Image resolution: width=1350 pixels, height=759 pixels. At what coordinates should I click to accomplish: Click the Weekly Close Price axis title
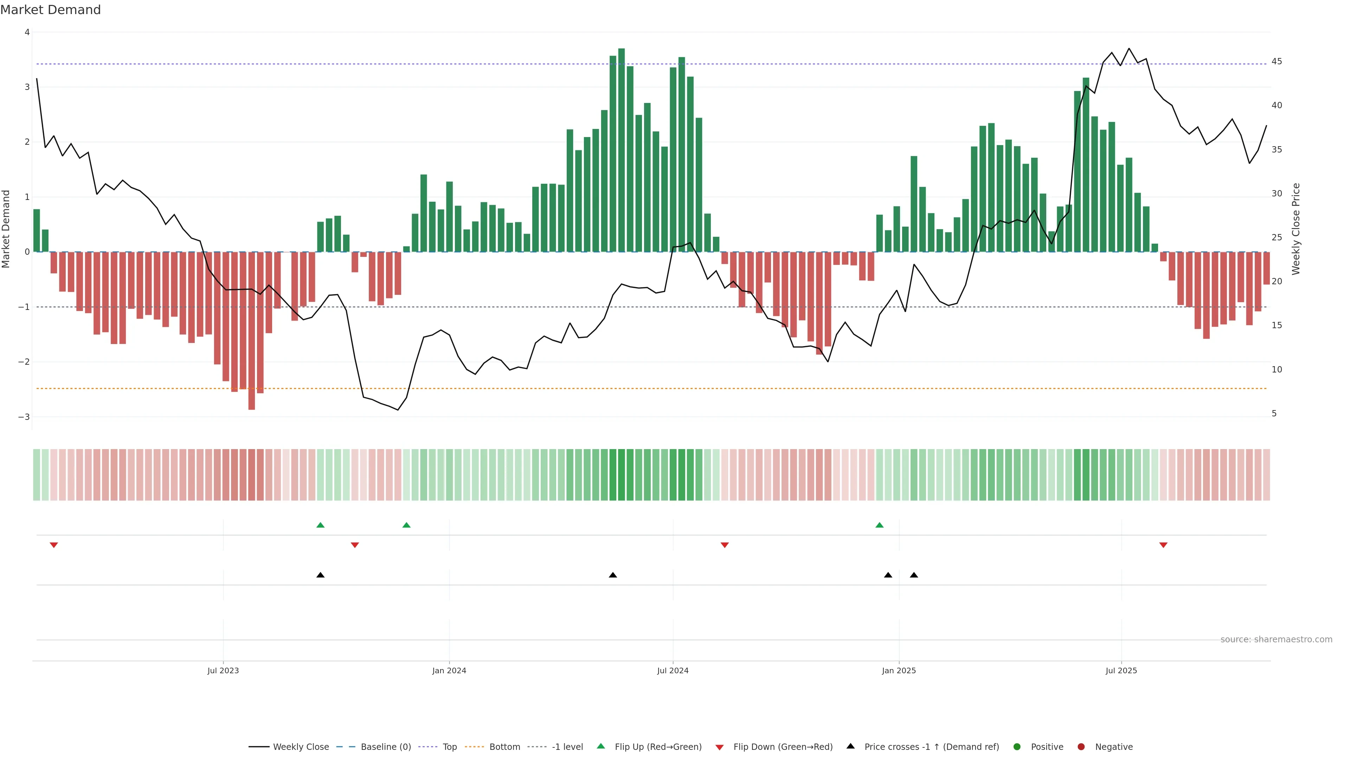tap(1296, 229)
